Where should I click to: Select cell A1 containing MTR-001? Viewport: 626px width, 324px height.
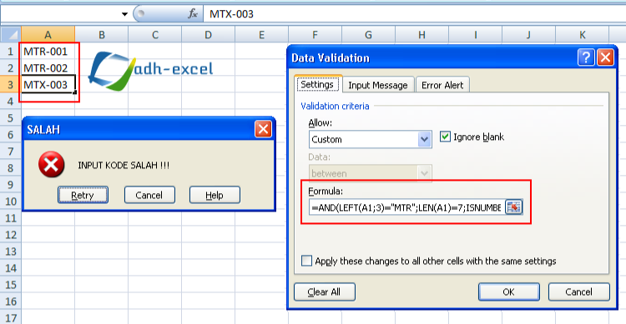(48, 52)
